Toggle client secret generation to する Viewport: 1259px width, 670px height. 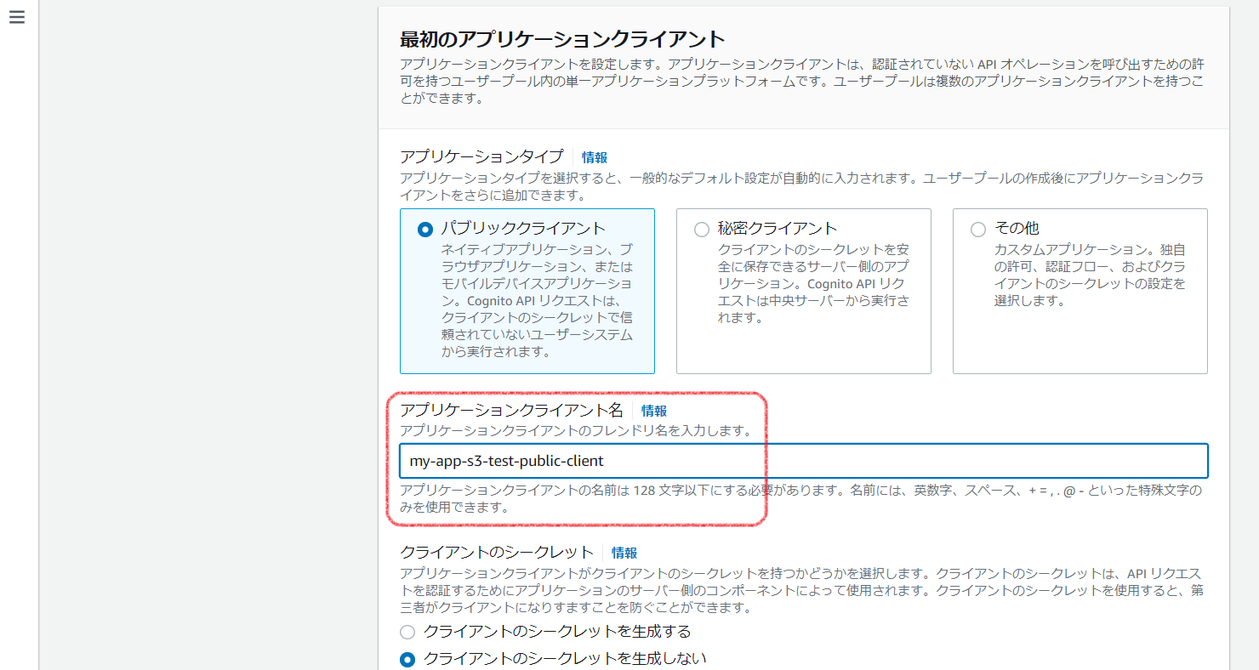coord(407,632)
